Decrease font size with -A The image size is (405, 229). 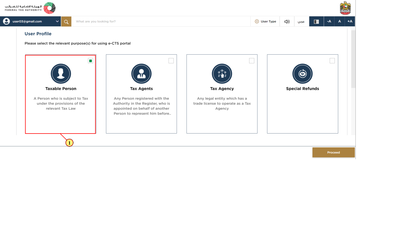329,21
